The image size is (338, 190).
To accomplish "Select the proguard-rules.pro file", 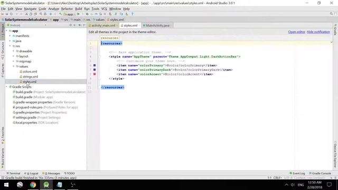I will point(45,107).
